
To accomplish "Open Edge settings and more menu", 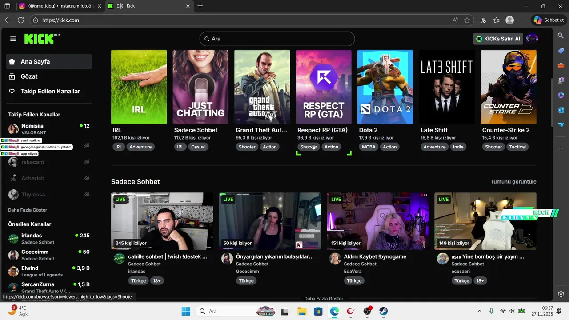I will [523, 20].
